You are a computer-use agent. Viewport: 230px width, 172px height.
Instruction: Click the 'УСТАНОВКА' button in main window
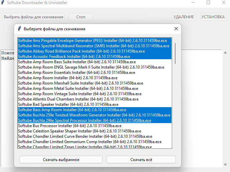[x=213, y=17]
